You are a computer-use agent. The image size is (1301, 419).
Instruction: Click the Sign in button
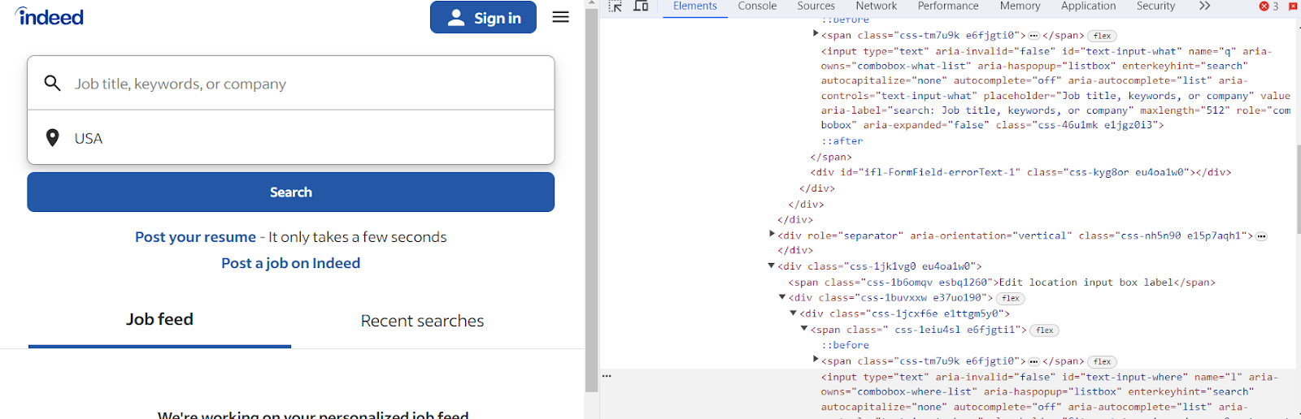click(483, 17)
